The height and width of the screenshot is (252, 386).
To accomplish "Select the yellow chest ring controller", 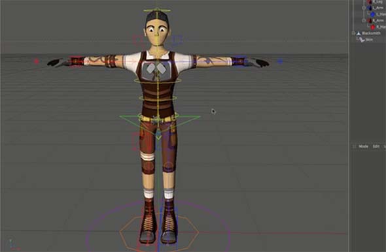I will coord(158,80).
